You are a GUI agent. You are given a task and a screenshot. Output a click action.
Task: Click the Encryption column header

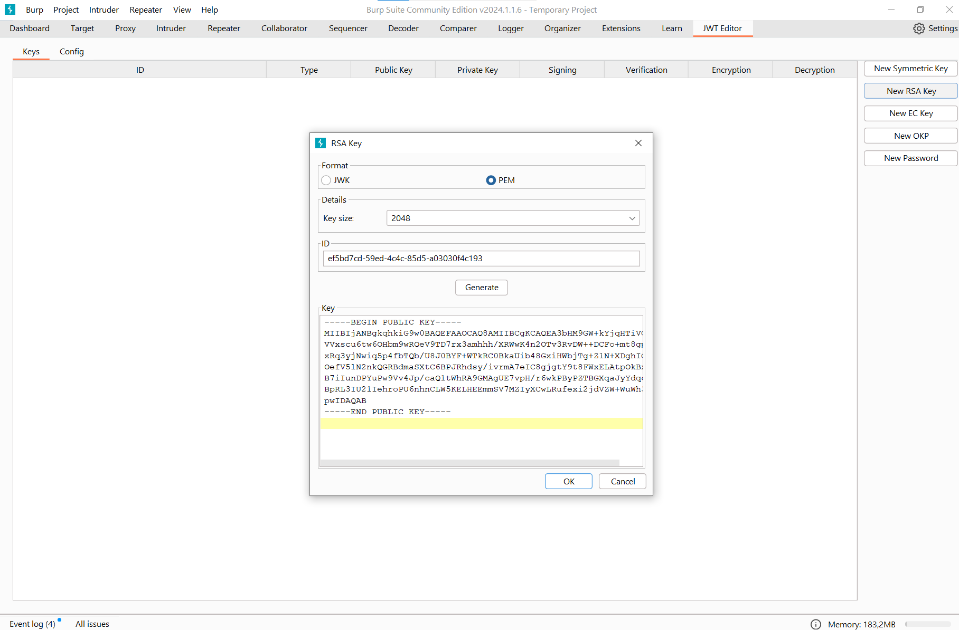click(731, 70)
